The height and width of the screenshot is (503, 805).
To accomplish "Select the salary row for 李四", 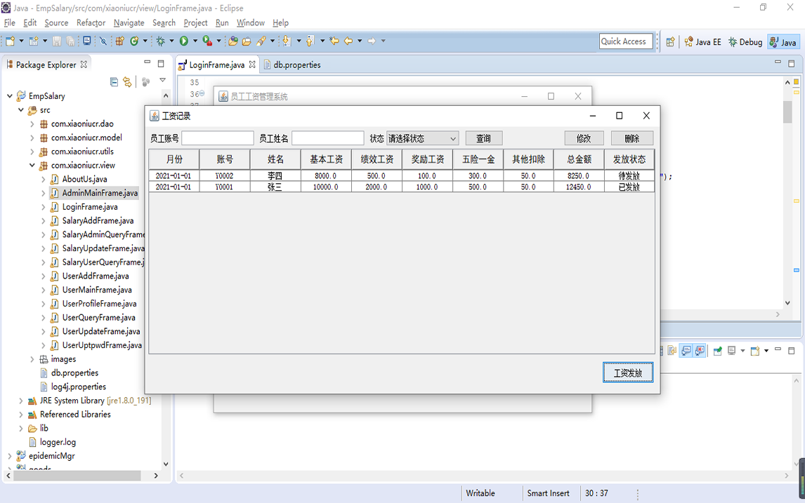I will (402, 175).
